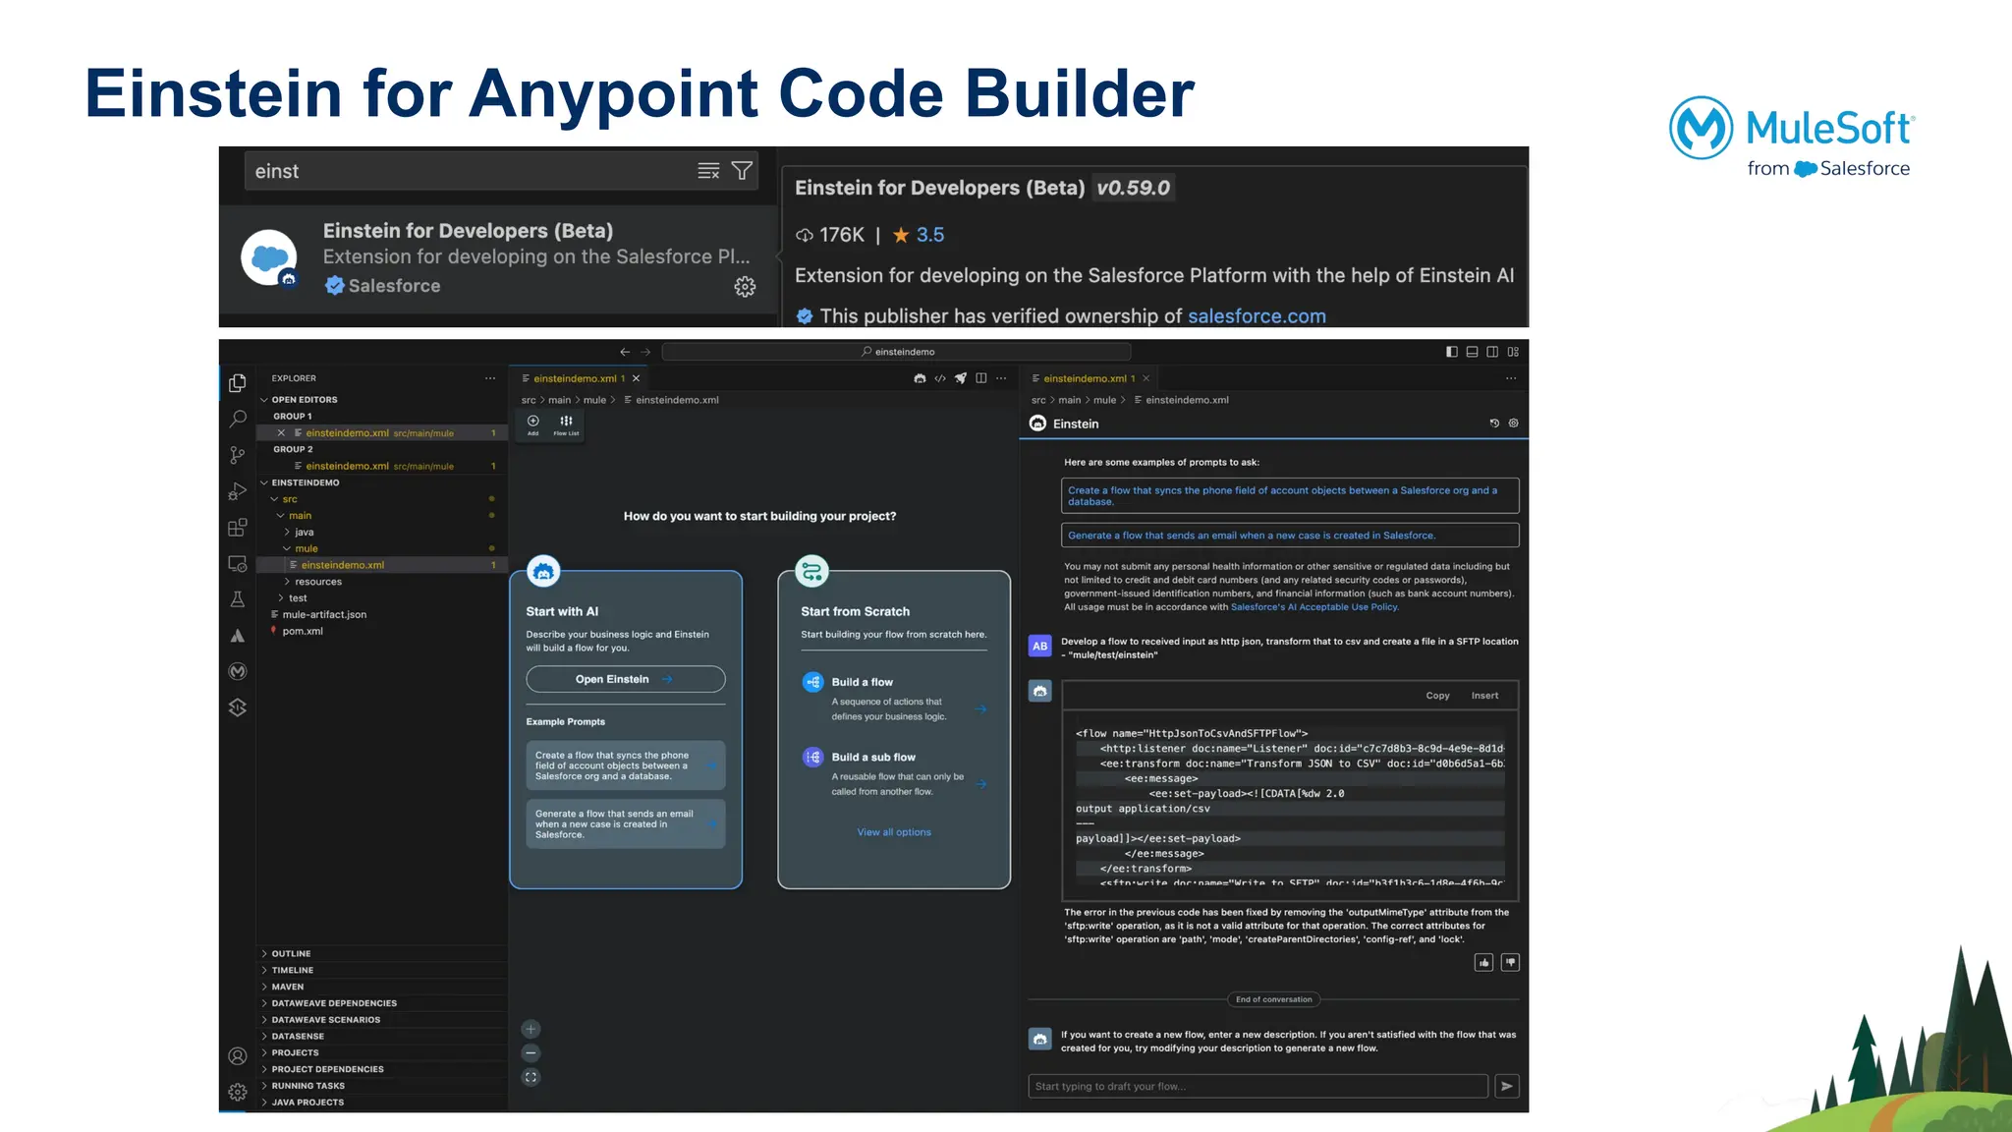Open the Remote Explorer monitor icon
Image resolution: width=2012 pixels, height=1132 pixels.
click(x=237, y=564)
